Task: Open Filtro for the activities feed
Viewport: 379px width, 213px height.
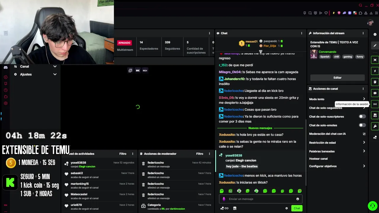Action: [x=123, y=154]
